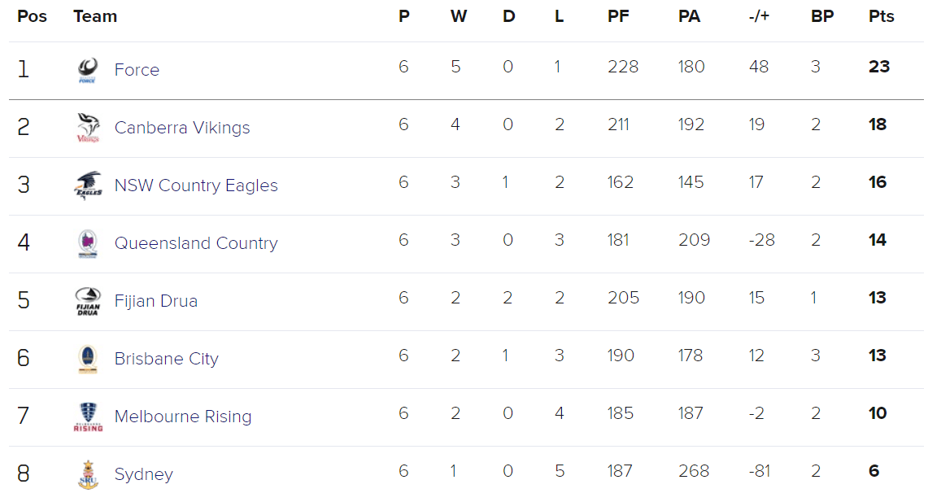Screen dimensions: 928x493
Task: Open the Canberra Vikings team page
Action: click(182, 128)
